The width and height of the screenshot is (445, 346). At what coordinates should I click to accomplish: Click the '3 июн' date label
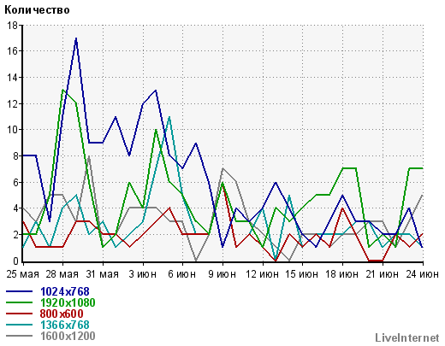(142, 274)
